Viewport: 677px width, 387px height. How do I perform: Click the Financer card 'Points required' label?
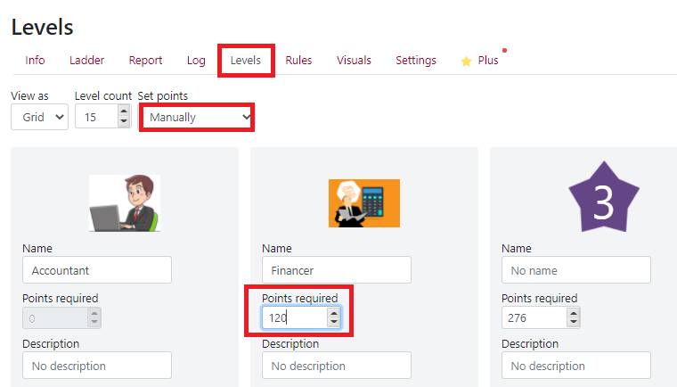coord(299,299)
